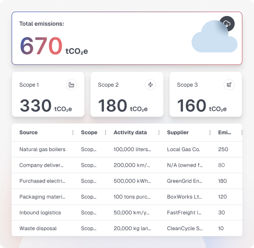The width and height of the screenshot is (254, 248).
Task: Click the Scope cell in Waste disposal row
Action: click(x=89, y=228)
